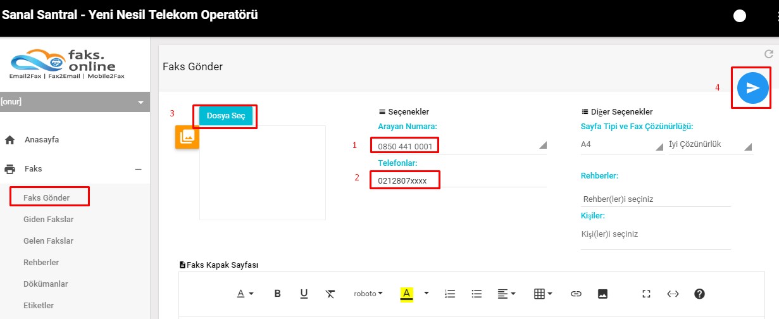Go to Anasayfa in the sidebar

[x=42, y=140]
